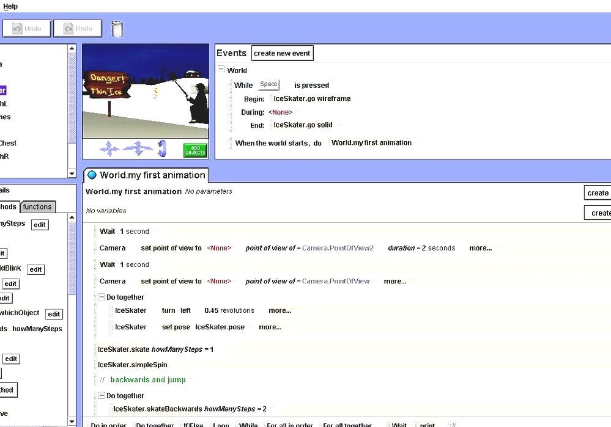Click the trash can icon in the toolbar

click(117, 28)
